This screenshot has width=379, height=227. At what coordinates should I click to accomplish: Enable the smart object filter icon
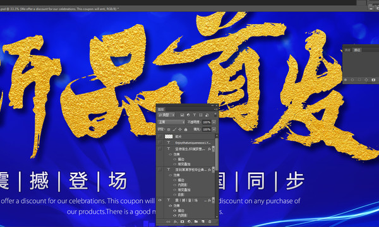(207, 115)
